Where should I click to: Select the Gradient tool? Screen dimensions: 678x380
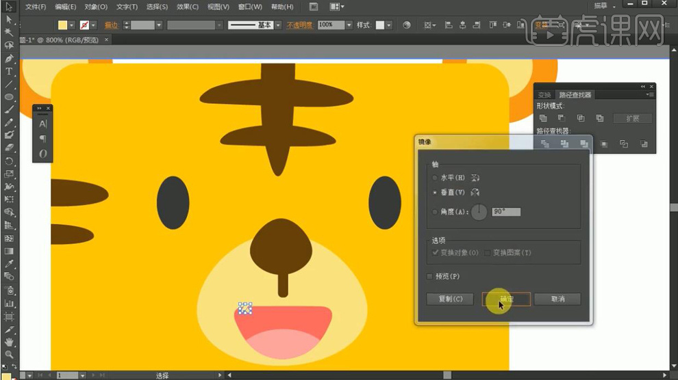point(9,251)
